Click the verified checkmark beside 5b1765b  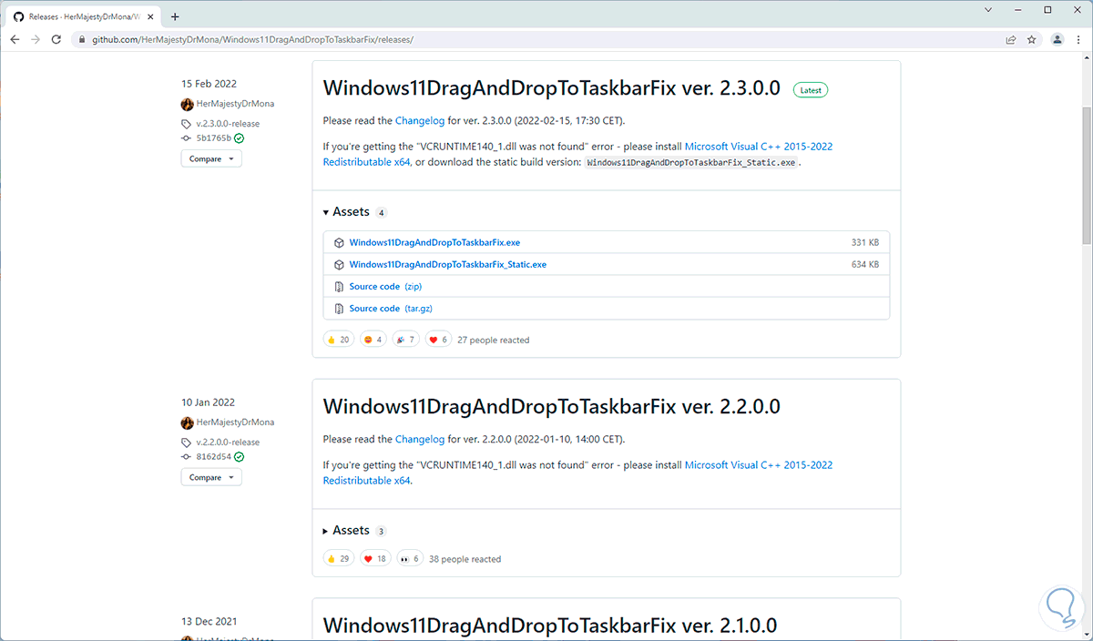point(239,138)
